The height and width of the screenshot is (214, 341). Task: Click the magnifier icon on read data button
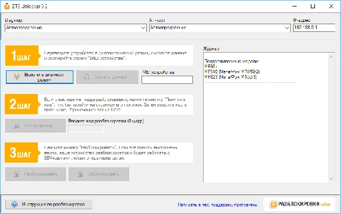point(87,77)
